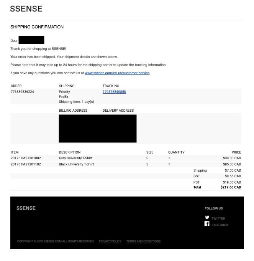
Task: Open the SSENSE customer service link
Action: coord(117,73)
